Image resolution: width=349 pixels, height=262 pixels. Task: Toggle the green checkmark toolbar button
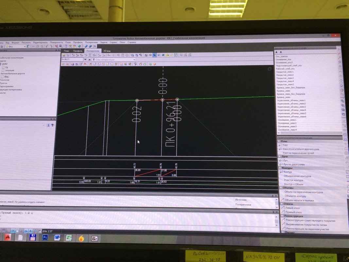[176, 55]
